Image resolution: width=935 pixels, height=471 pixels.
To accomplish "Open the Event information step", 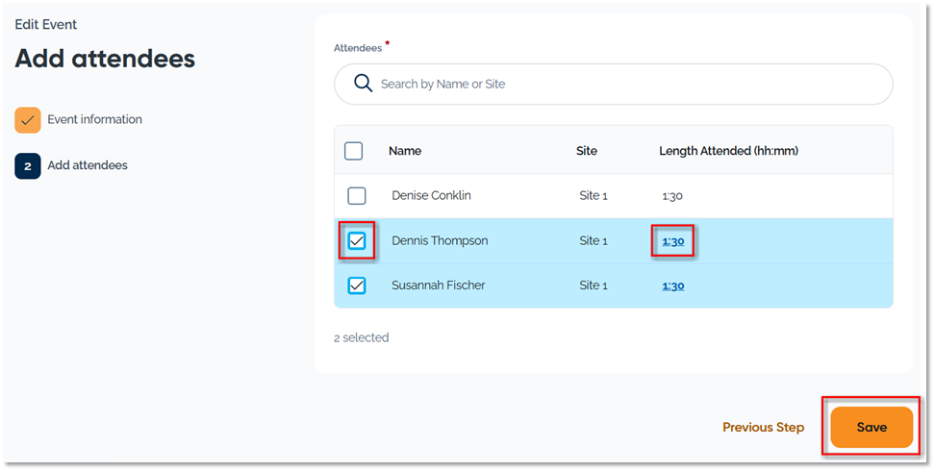I will [94, 120].
